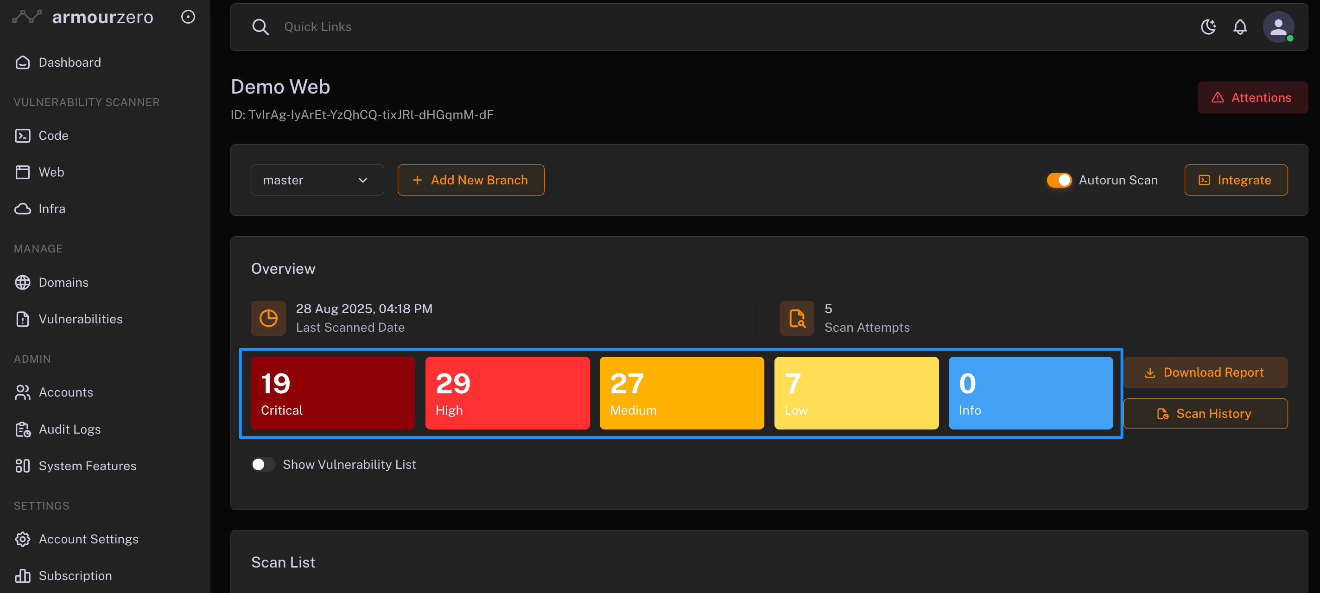Viewport: 1320px width, 593px height.
Task: Open Vulnerabilities in the Manage section
Action: pyautogui.click(x=81, y=319)
